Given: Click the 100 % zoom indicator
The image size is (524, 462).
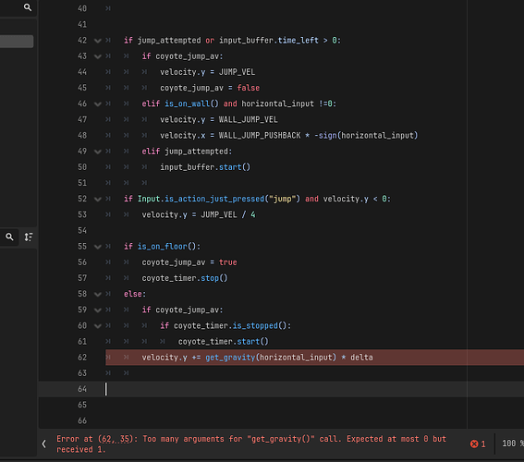Looking at the screenshot, I should [513, 444].
